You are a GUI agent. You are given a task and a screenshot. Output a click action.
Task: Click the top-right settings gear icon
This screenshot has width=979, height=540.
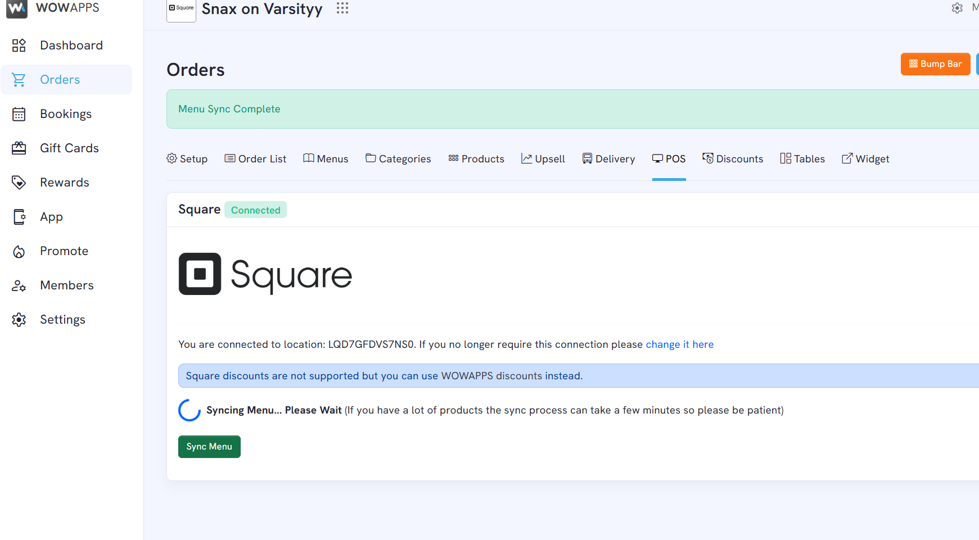click(957, 8)
